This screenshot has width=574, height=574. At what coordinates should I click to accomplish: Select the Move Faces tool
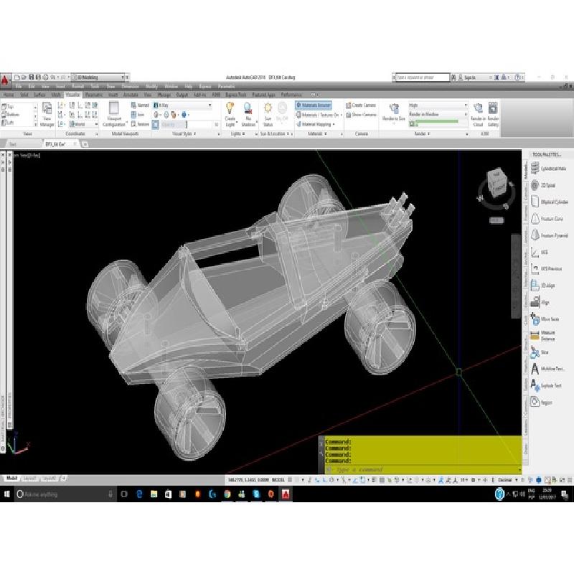coord(545,319)
